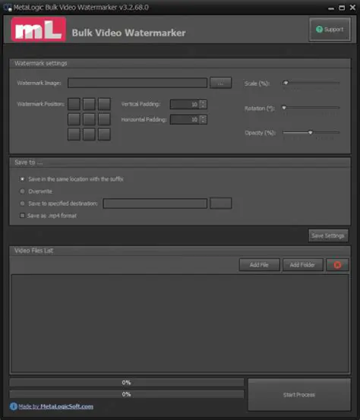
Task: Click the Rotation slider handle
Action: click(284, 108)
